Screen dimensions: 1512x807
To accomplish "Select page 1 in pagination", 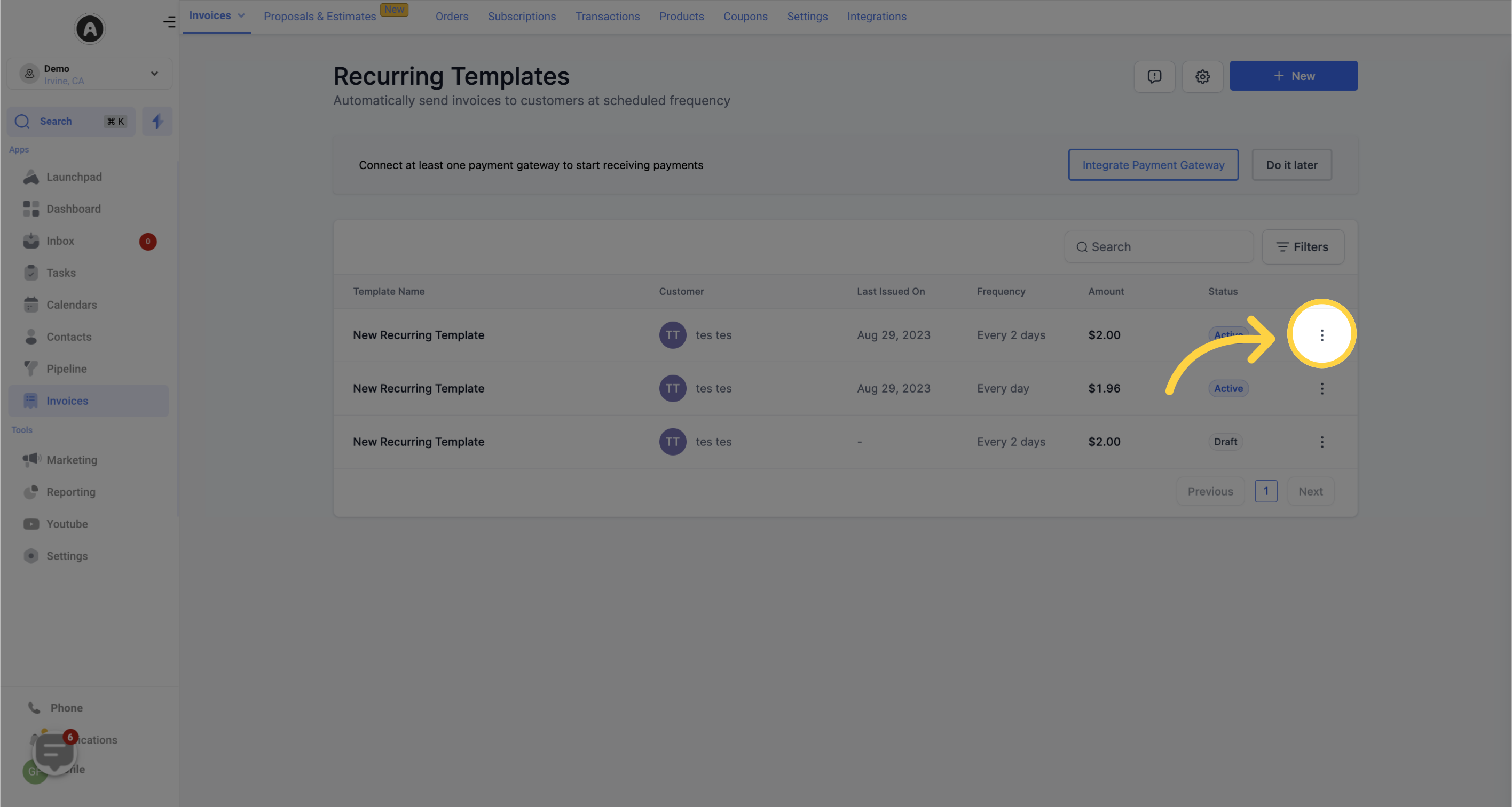I will [1266, 491].
